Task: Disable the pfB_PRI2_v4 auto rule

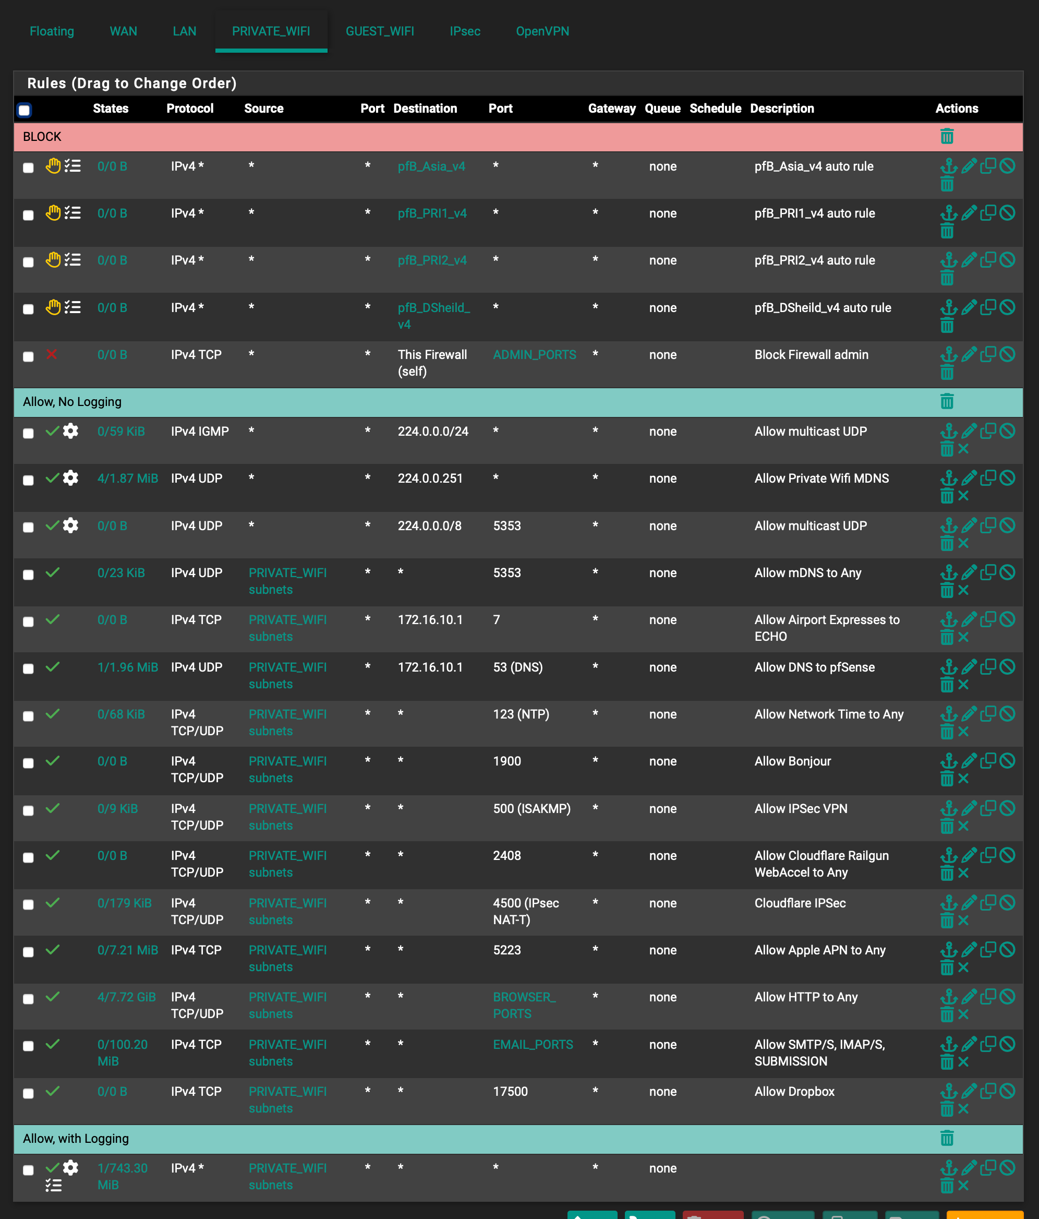Action: coord(1007,260)
